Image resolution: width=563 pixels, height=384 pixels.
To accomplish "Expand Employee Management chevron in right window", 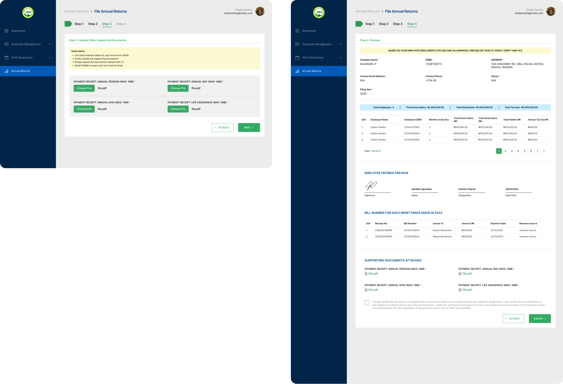I will (x=341, y=44).
